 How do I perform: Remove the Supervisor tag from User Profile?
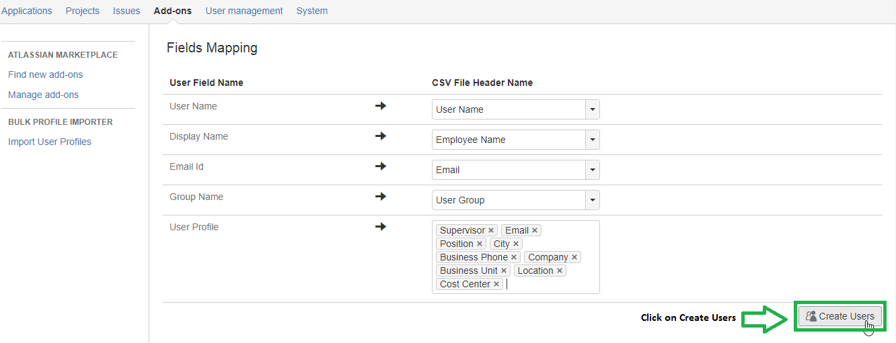coord(491,231)
